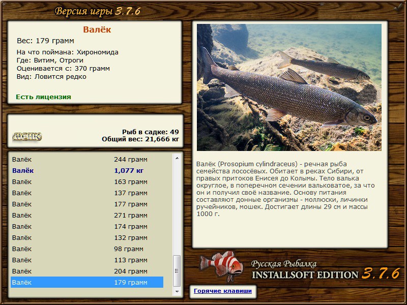Viewport: 407px width, 305px height.
Task: Select the Валёк 174 грамм row
Action: (87, 226)
